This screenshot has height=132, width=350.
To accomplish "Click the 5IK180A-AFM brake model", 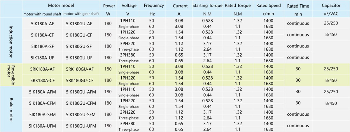I will point(42,91).
